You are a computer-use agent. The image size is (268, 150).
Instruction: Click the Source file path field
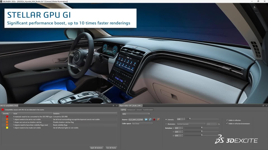tap(136, 119)
